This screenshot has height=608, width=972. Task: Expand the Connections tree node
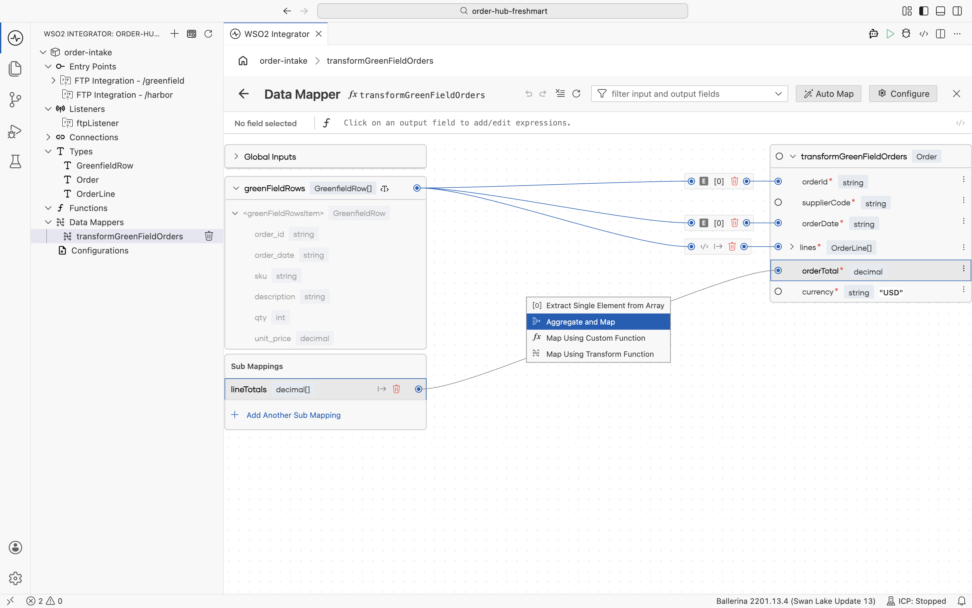point(48,137)
